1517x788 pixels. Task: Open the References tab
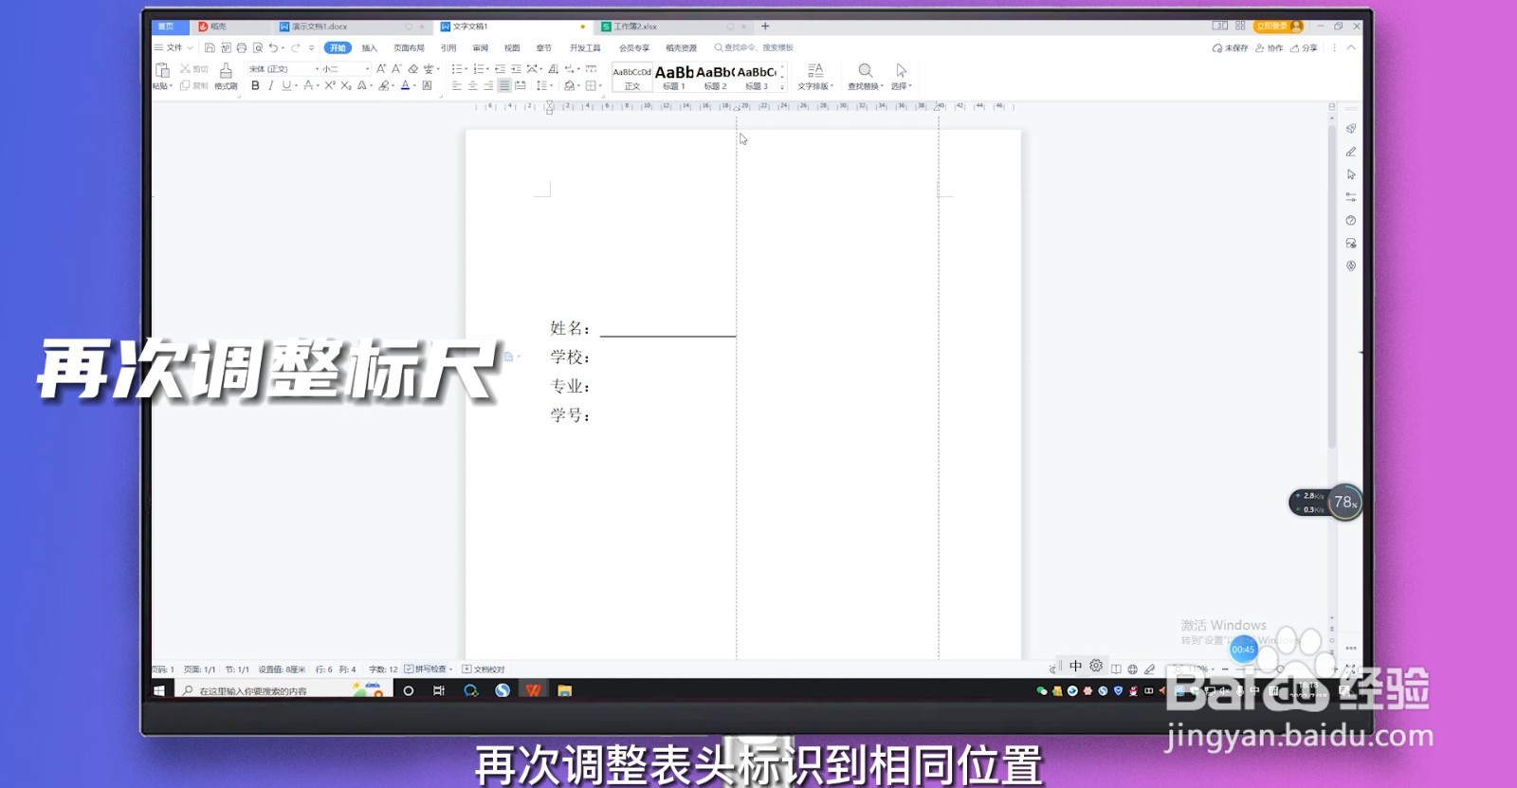point(448,47)
